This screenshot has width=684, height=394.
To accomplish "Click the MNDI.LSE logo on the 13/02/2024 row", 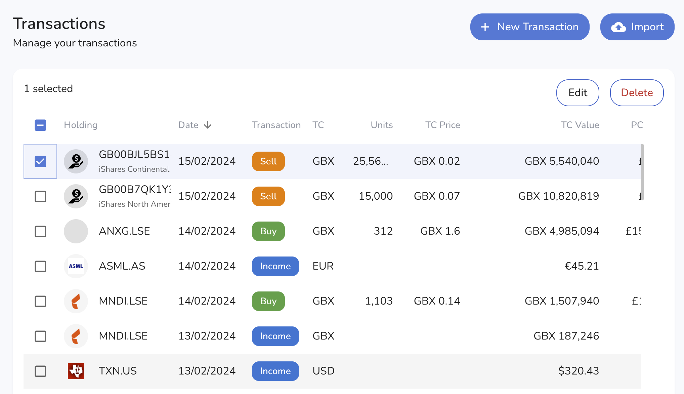I will (76, 336).
